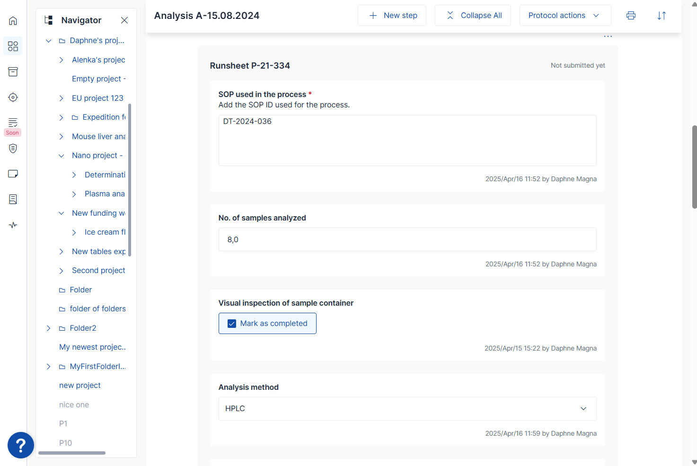Click the print icon in header
The height and width of the screenshot is (466, 697).
point(631,16)
